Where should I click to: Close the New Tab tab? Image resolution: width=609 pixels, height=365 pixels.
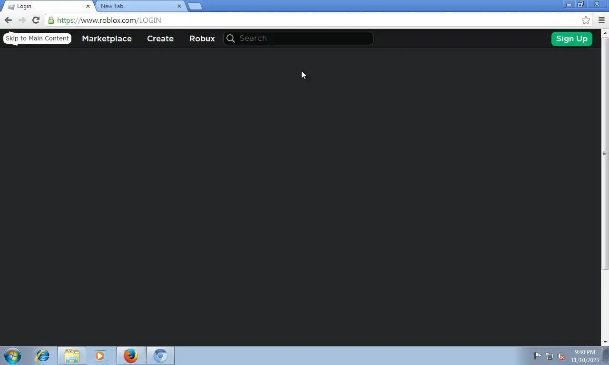pos(179,6)
